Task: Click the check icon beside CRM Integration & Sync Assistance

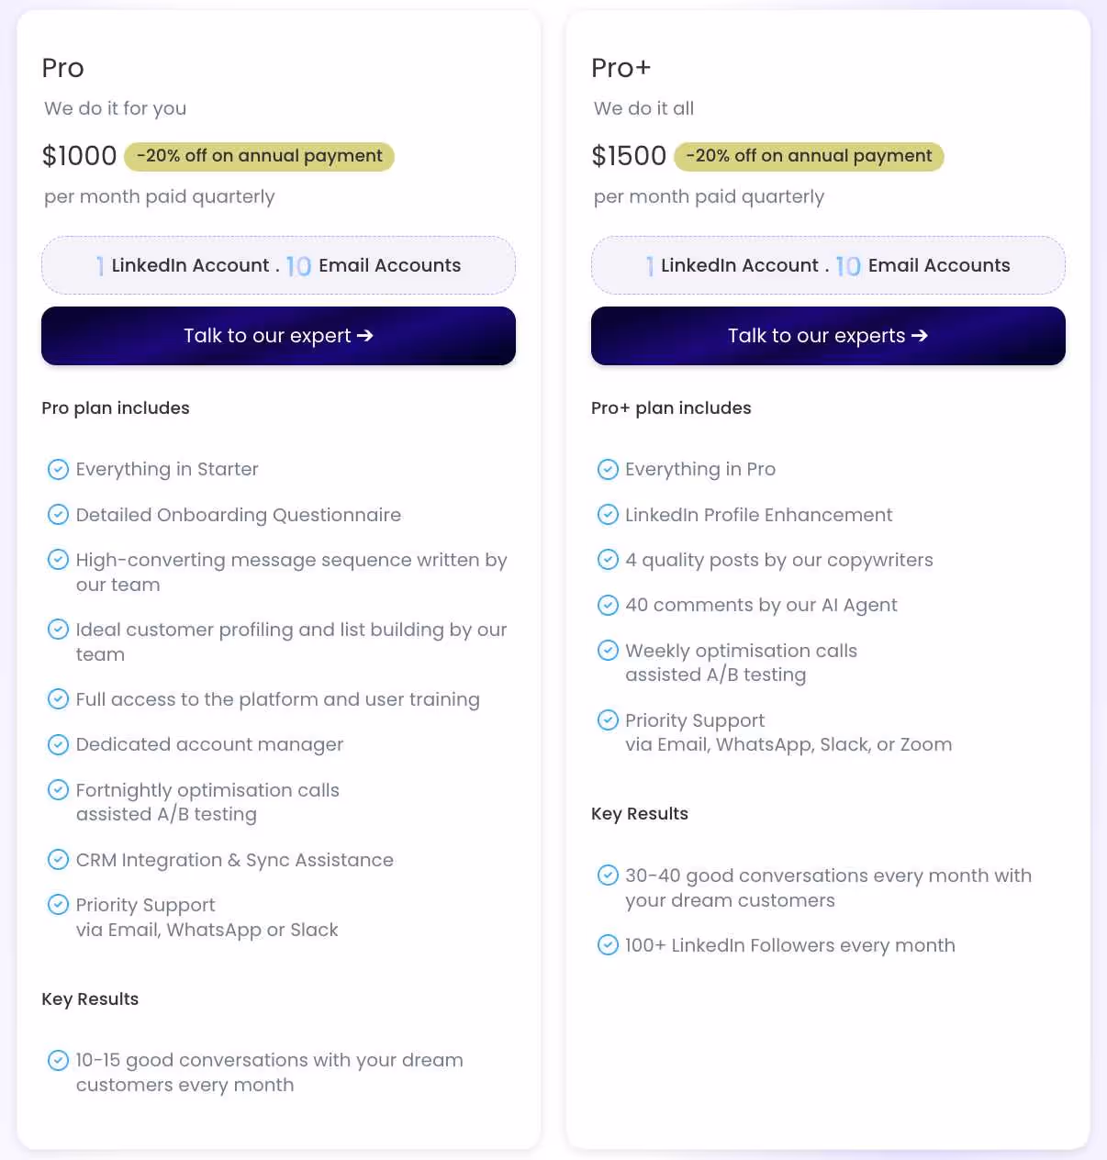Action: pyautogui.click(x=58, y=860)
